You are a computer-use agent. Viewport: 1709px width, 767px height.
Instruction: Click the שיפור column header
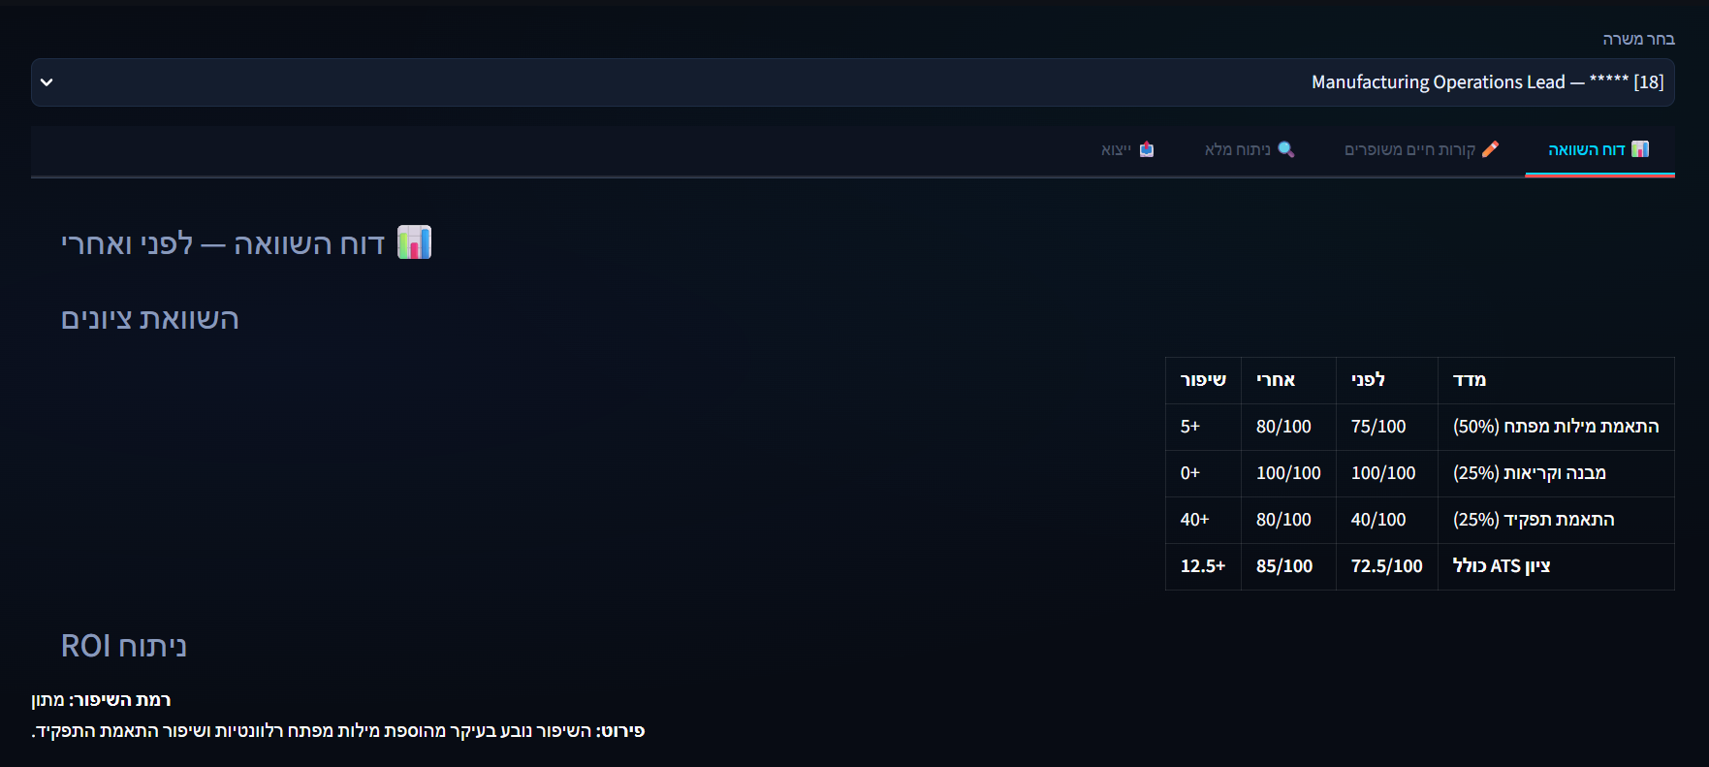(x=1203, y=380)
